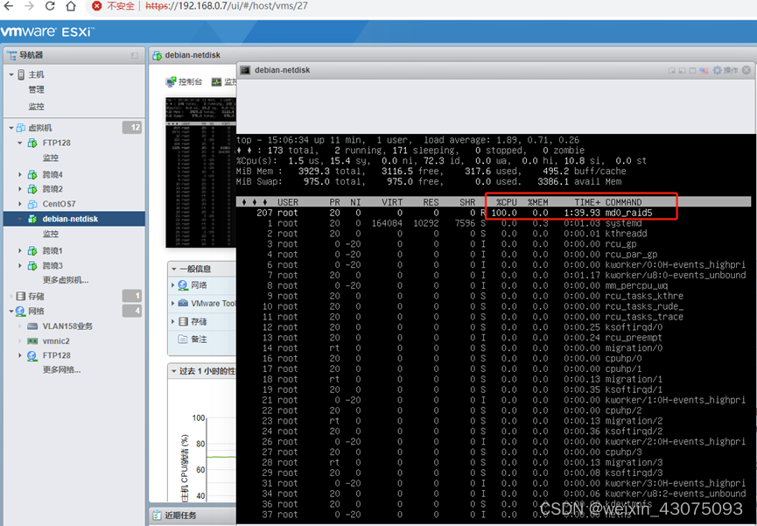This screenshot has width=757, height=526.
Task: Expand the 网络 row in general information
Action: click(x=172, y=285)
